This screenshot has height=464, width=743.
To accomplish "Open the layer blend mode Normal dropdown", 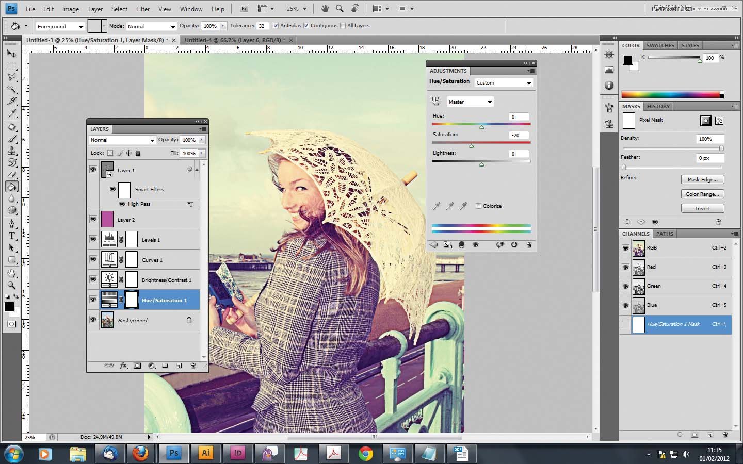I will [122, 140].
